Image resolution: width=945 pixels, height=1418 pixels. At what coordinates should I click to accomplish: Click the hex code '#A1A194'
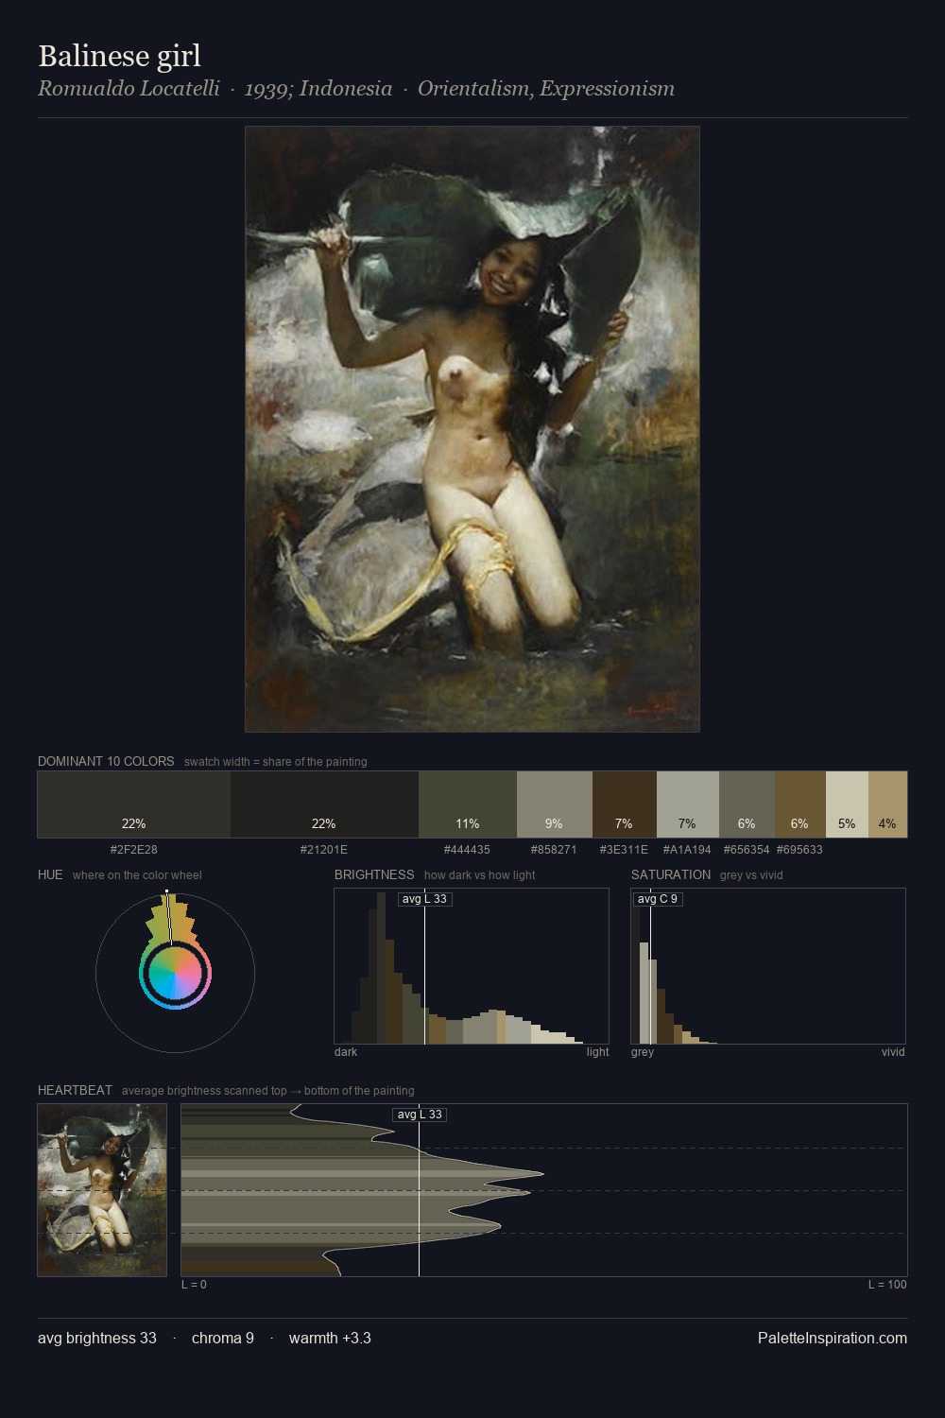pyautogui.click(x=687, y=850)
